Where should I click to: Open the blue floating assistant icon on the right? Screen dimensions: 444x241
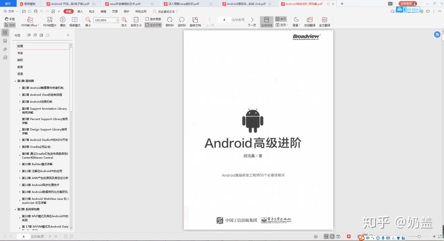(x=437, y=34)
